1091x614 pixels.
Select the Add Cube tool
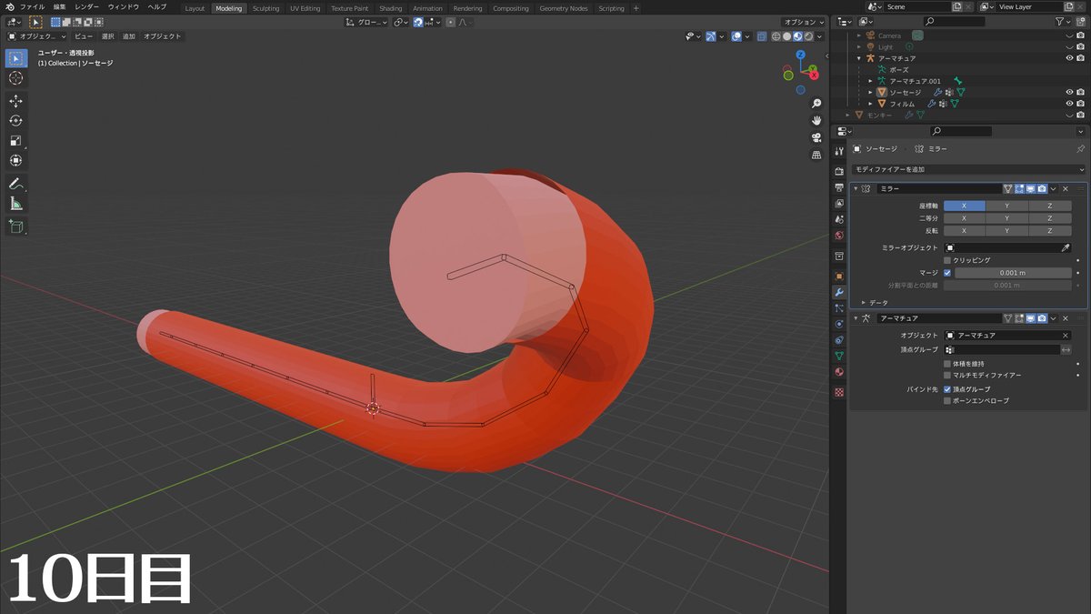pyautogui.click(x=15, y=226)
